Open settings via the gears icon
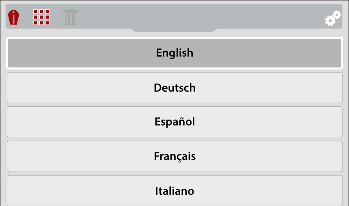The image size is (349, 206). 333,18
